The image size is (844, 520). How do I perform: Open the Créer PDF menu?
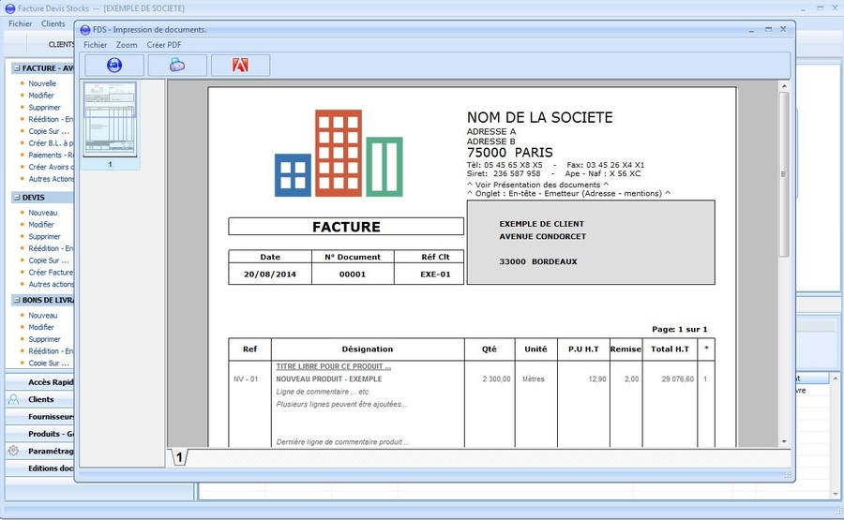pyautogui.click(x=164, y=45)
